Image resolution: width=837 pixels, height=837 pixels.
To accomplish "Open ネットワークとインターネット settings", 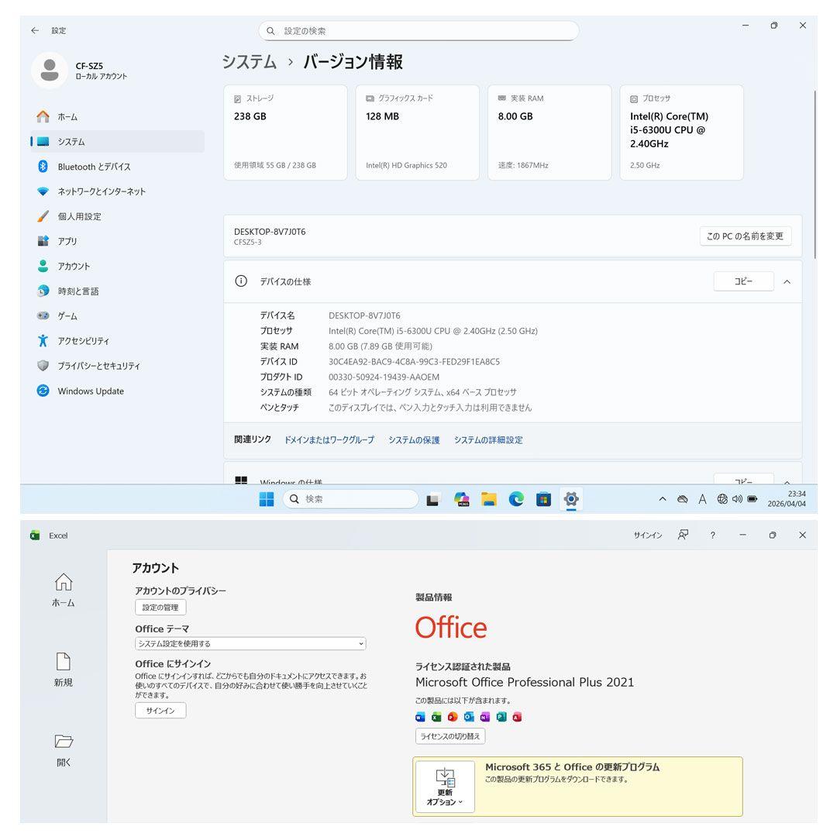I will point(118,191).
